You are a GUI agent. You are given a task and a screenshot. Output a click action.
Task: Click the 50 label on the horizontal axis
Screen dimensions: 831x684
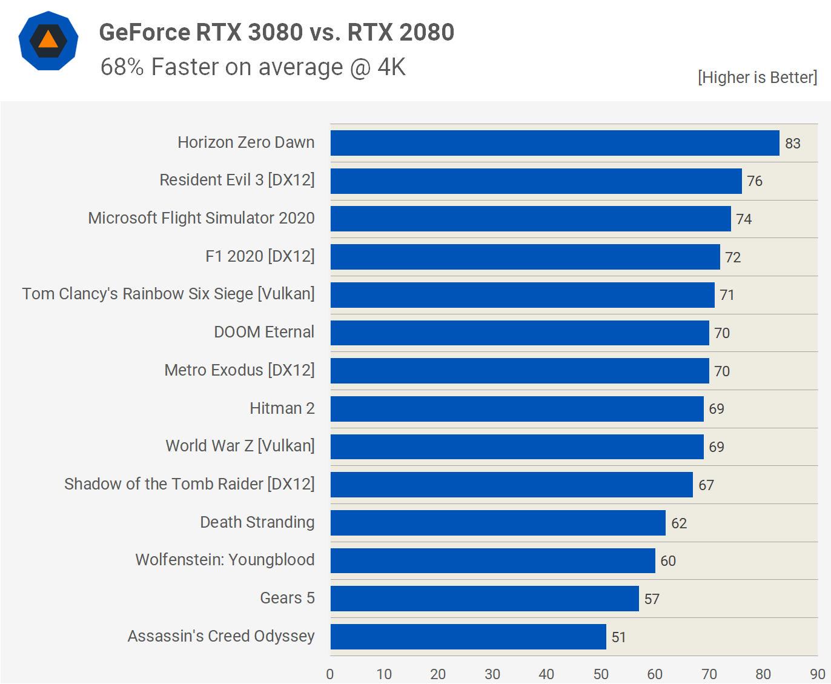(601, 674)
